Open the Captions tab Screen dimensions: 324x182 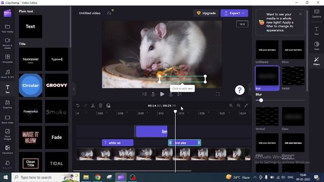(316, 13)
